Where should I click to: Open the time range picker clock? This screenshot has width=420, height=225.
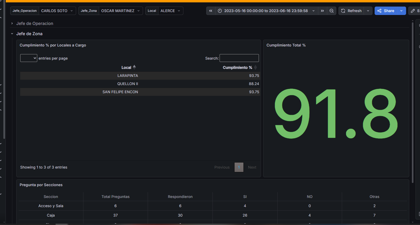tap(220, 11)
